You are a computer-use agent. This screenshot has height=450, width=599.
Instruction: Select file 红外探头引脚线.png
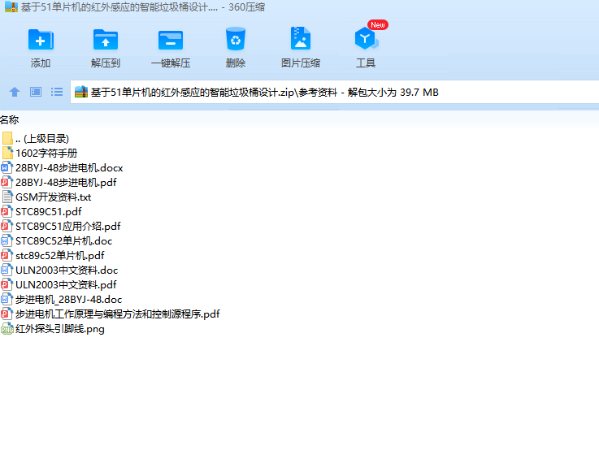(53, 329)
